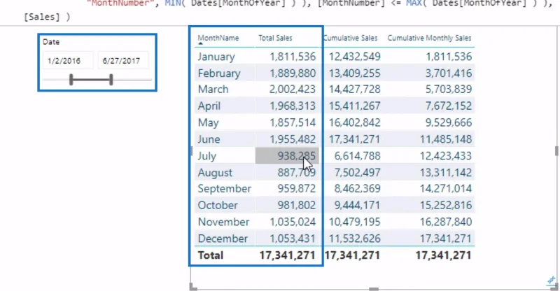The width and height of the screenshot is (560, 291).
Task: Sort by the Cumulative Sales column header
Action: [351, 38]
